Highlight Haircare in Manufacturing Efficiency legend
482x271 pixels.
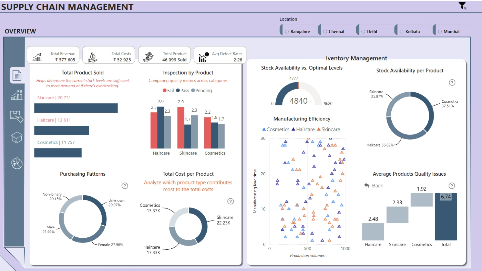[303, 129]
